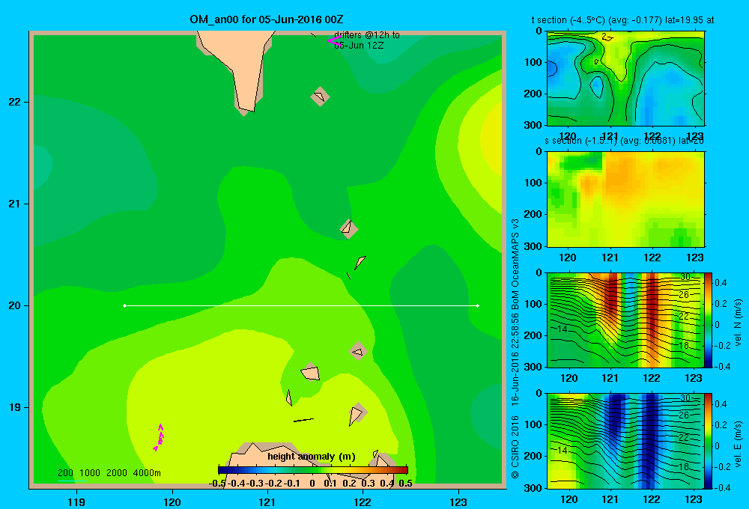Click the main map latitude label 20
Viewport: 749px width, 509px height.
15,305
